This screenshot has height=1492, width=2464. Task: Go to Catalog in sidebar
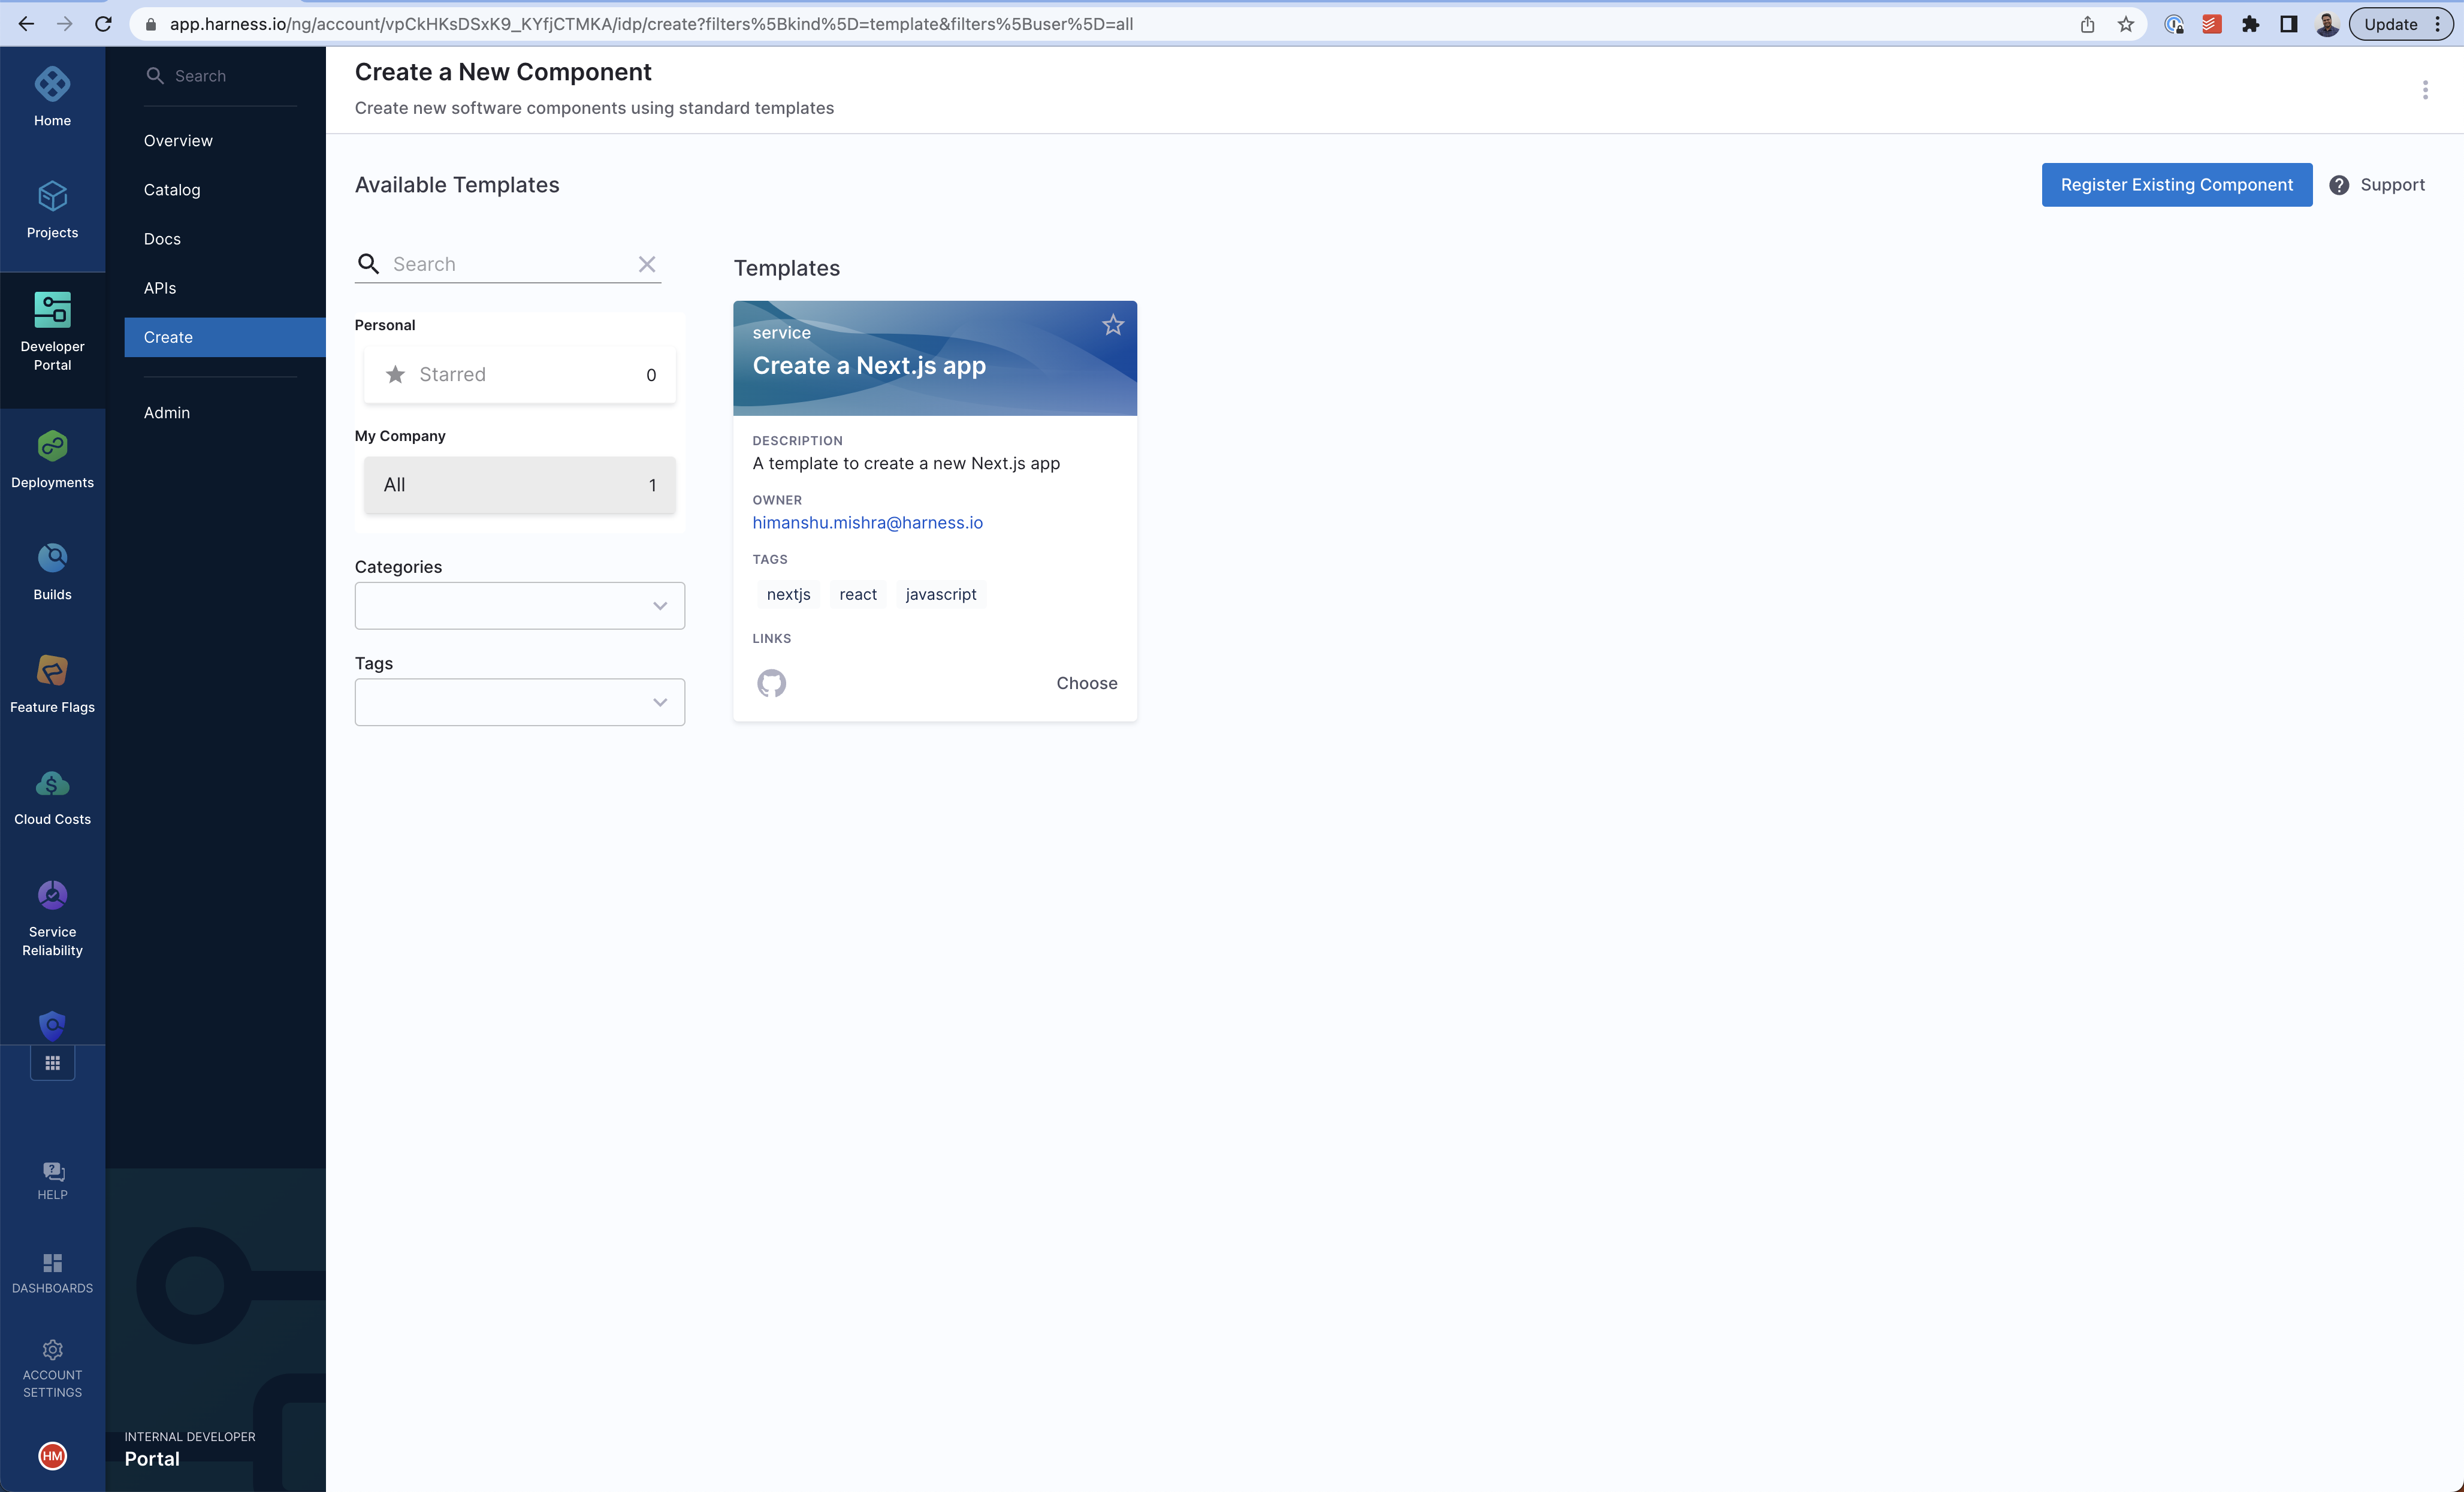pyautogui.click(x=172, y=190)
